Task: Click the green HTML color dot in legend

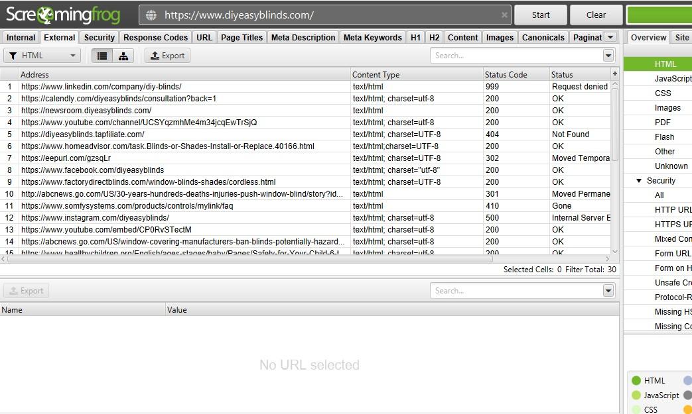Action: point(638,380)
